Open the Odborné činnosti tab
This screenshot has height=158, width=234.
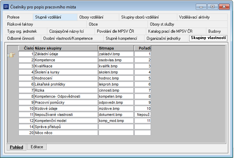coord(23,38)
